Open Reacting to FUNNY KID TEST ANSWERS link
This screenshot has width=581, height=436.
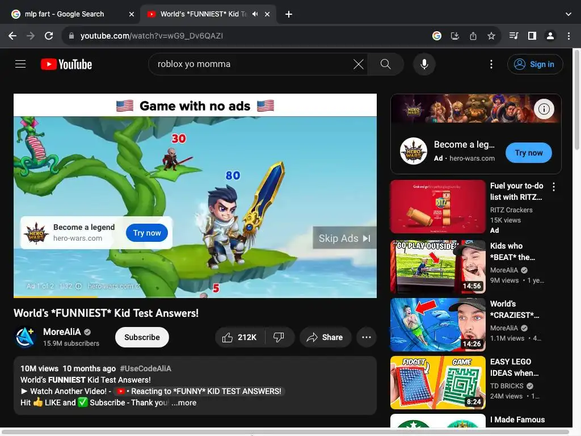click(200, 391)
